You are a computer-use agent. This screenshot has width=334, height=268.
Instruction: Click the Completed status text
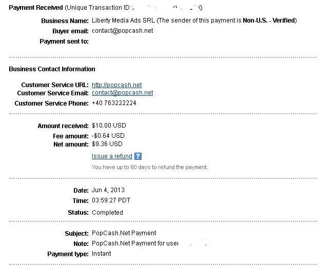click(107, 213)
